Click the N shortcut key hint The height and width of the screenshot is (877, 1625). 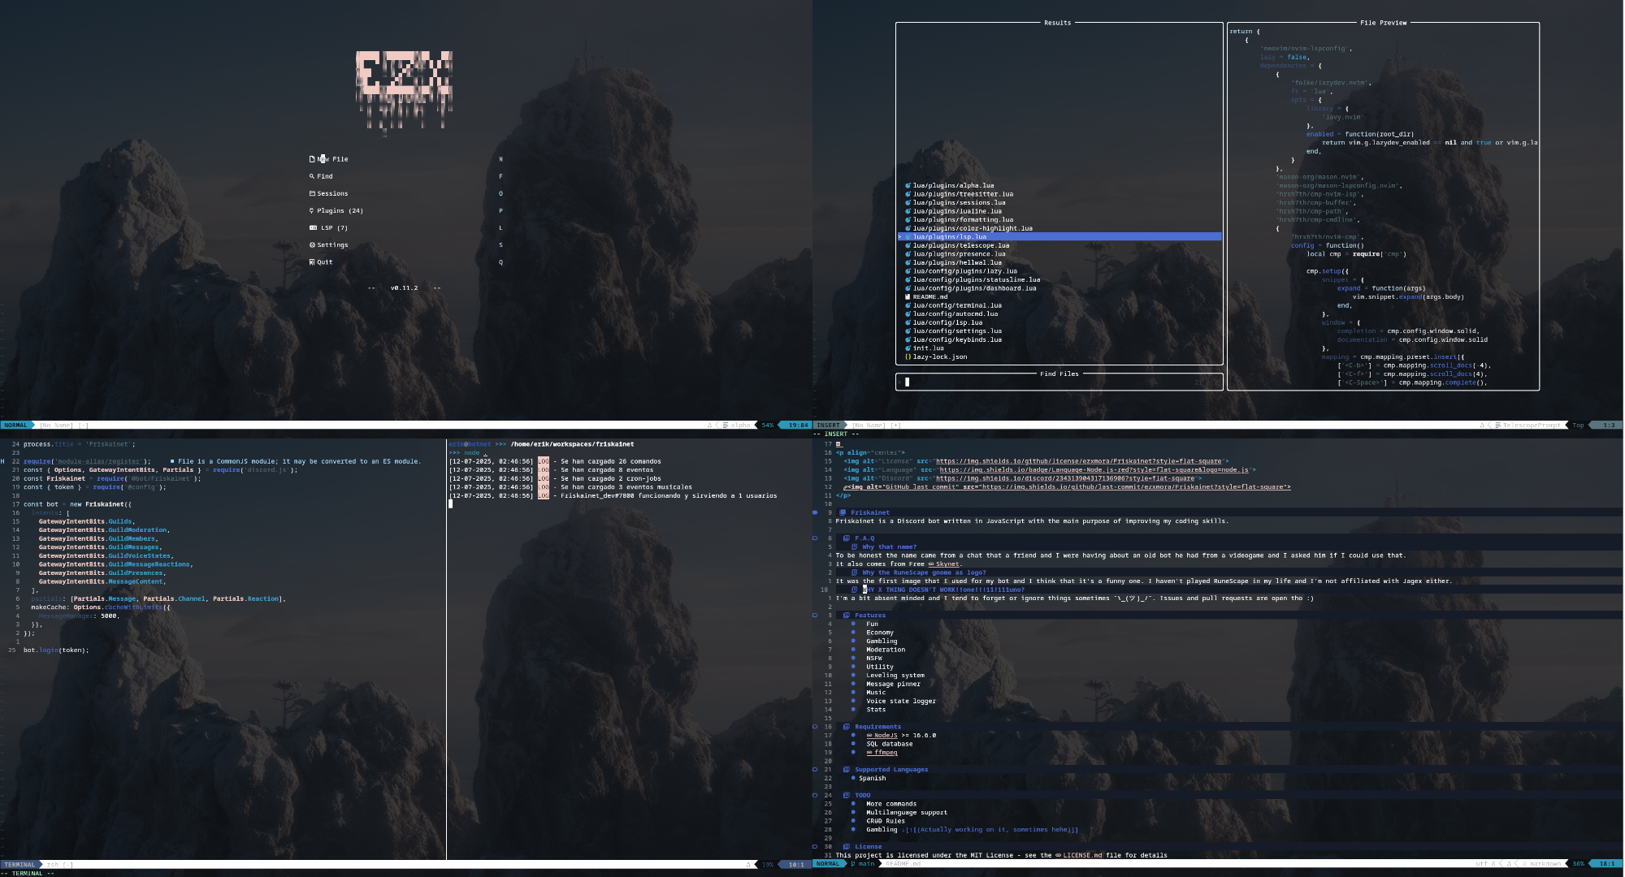(x=500, y=159)
